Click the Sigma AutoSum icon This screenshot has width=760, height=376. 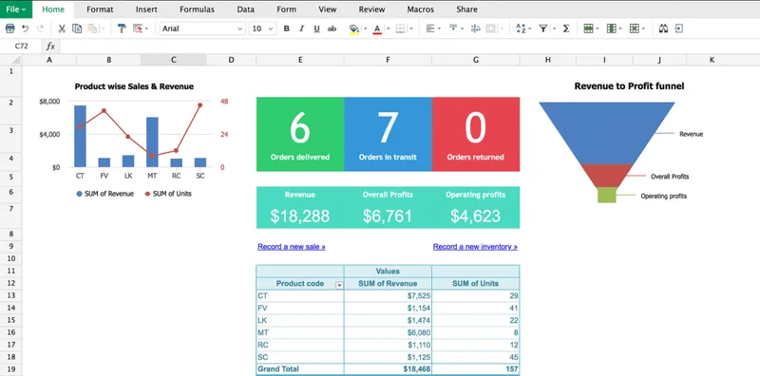coord(565,28)
